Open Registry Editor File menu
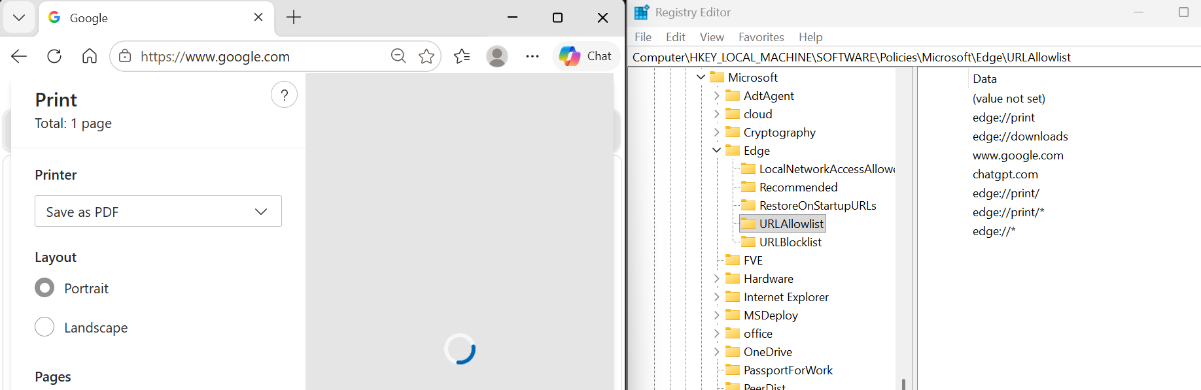The width and height of the screenshot is (1201, 390). 643,37
